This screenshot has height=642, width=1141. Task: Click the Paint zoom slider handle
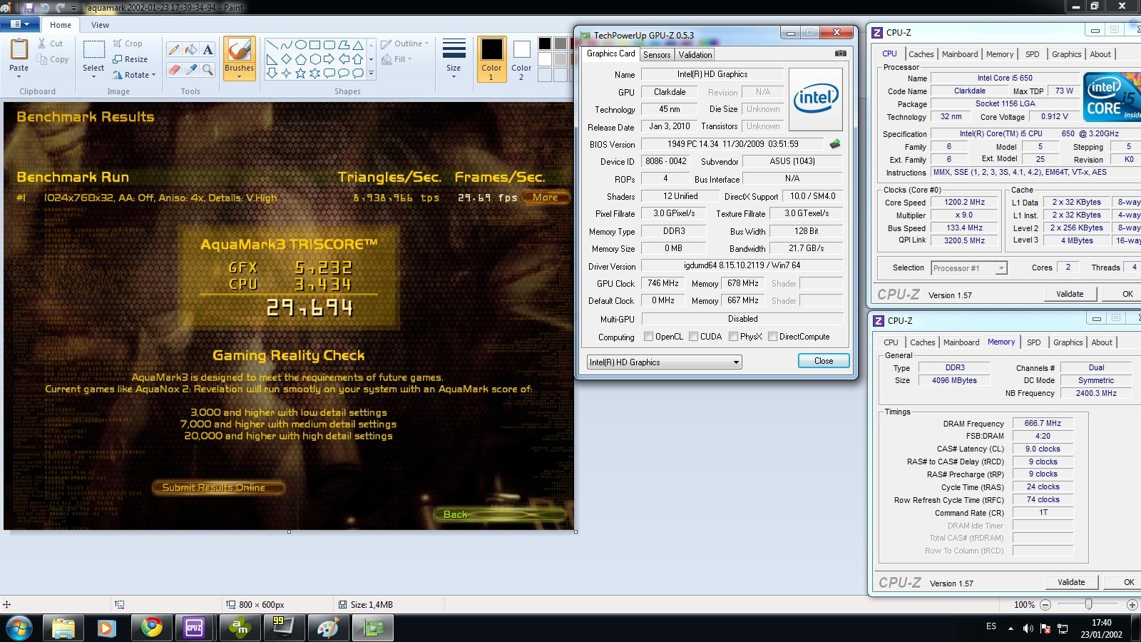[x=1088, y=604]
